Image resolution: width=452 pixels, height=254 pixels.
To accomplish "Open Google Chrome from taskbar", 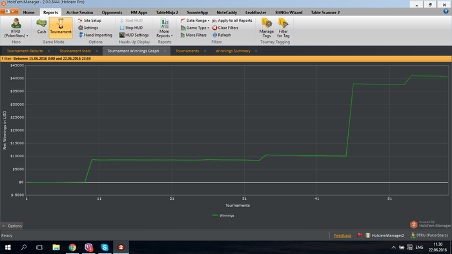I will tap(72, 247).
